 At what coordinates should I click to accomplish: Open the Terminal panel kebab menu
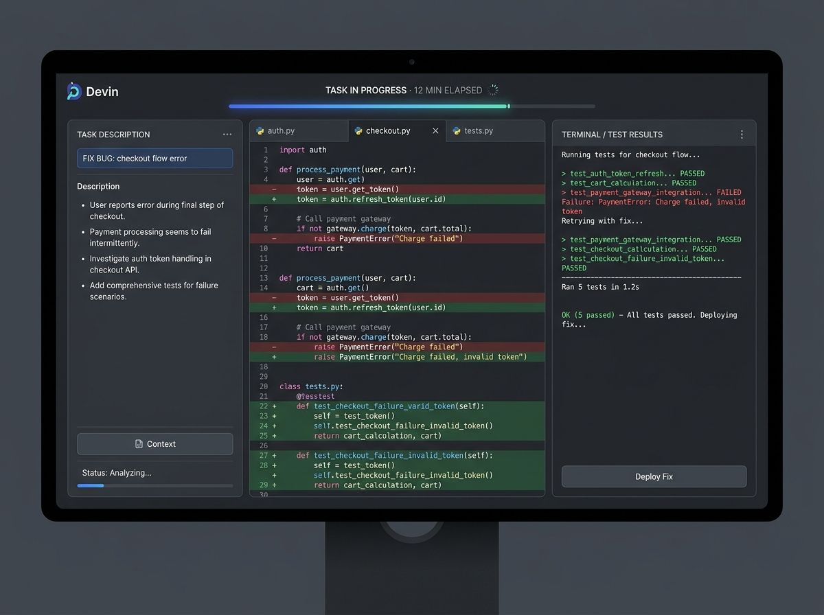[742, 135]
